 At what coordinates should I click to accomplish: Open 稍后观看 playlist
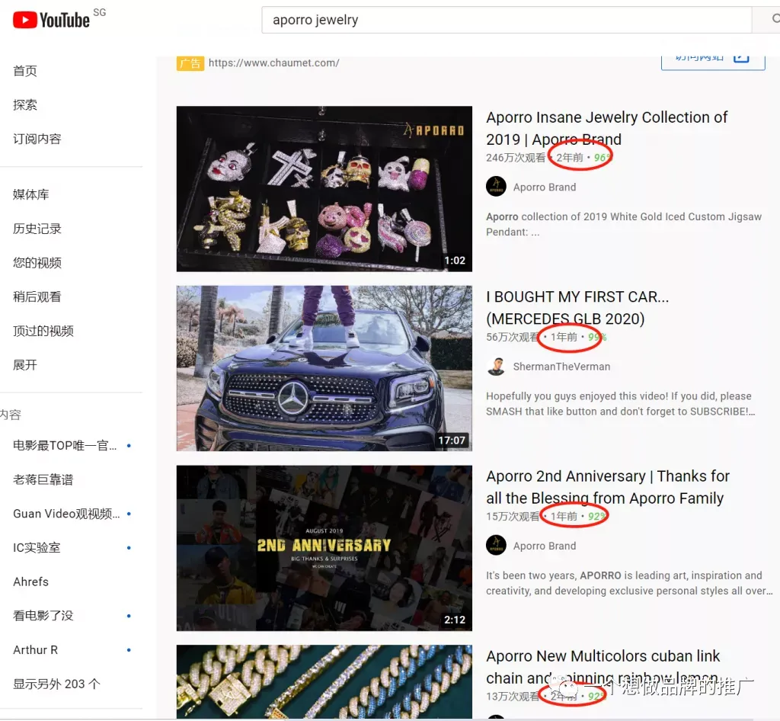point(37,296)
